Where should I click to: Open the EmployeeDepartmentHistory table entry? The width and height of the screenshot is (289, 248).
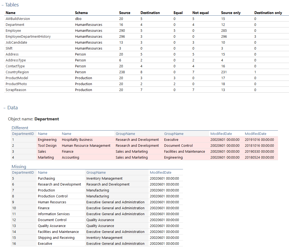[28, 37]
